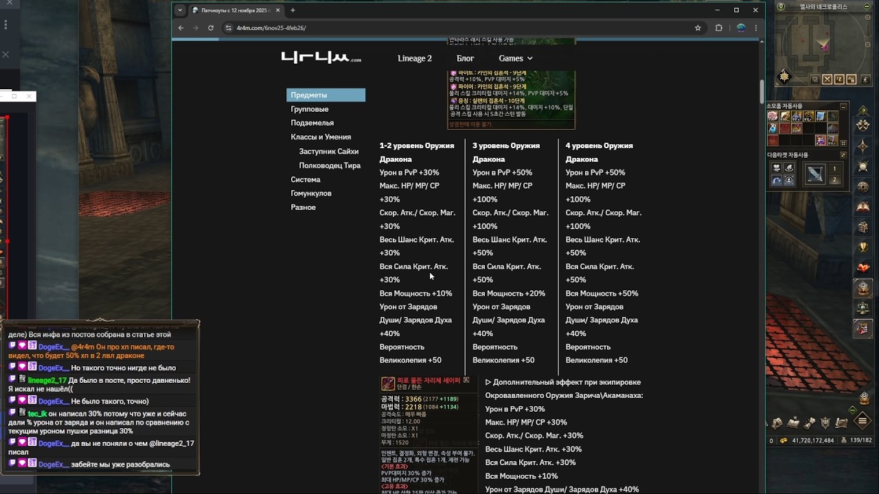Toggle the purple potion consumable auto-use slot
The width and height of the screenshot is (879, 494).
click(x=821, y=141)
